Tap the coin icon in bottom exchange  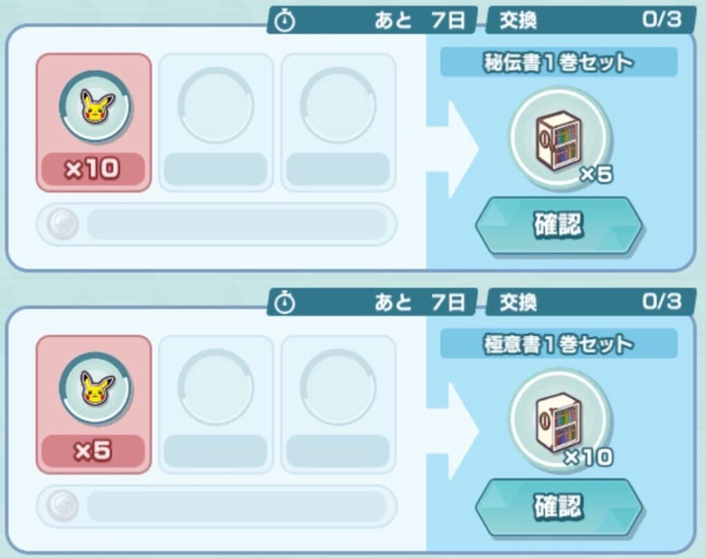click(x=63, y=506)
